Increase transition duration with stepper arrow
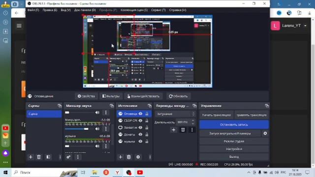315x177 pixels. coord(193,120)
